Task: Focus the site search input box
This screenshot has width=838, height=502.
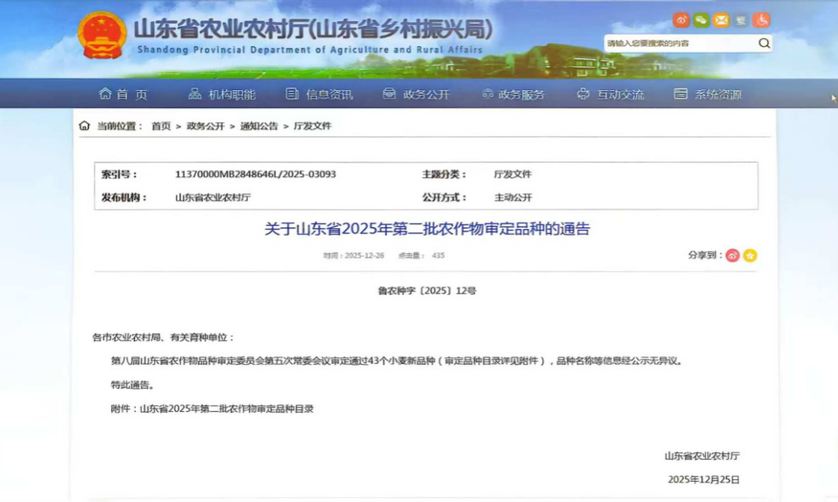Action: coord(679,43)
